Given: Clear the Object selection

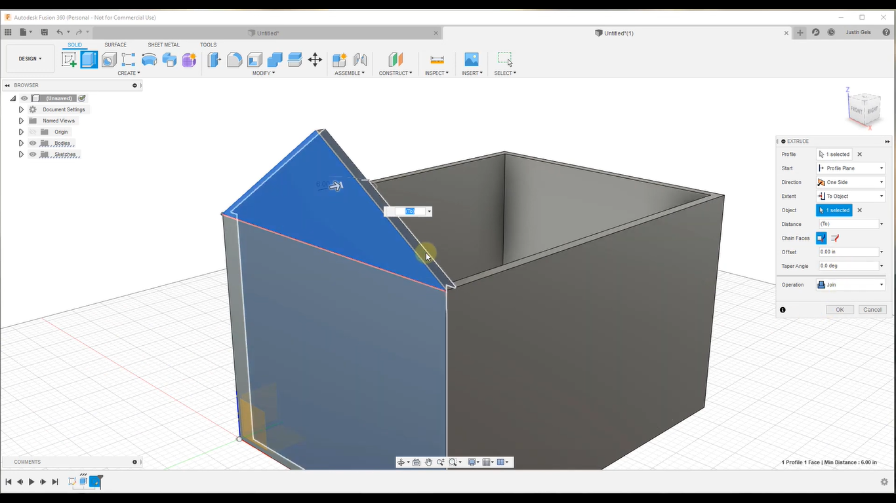Looking at the screenshot, I should coord(860,210).
